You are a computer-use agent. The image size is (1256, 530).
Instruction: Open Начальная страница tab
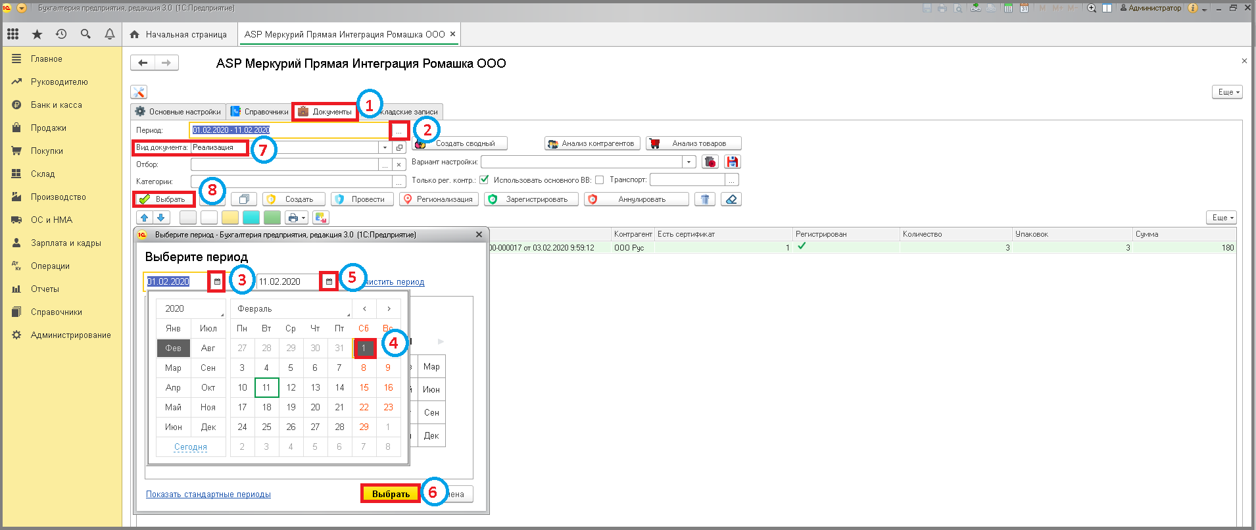coord(179,34)
